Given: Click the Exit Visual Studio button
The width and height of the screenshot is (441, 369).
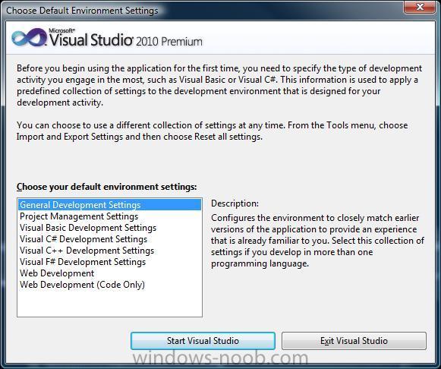Looking at the screenshot, I should 354,341.
